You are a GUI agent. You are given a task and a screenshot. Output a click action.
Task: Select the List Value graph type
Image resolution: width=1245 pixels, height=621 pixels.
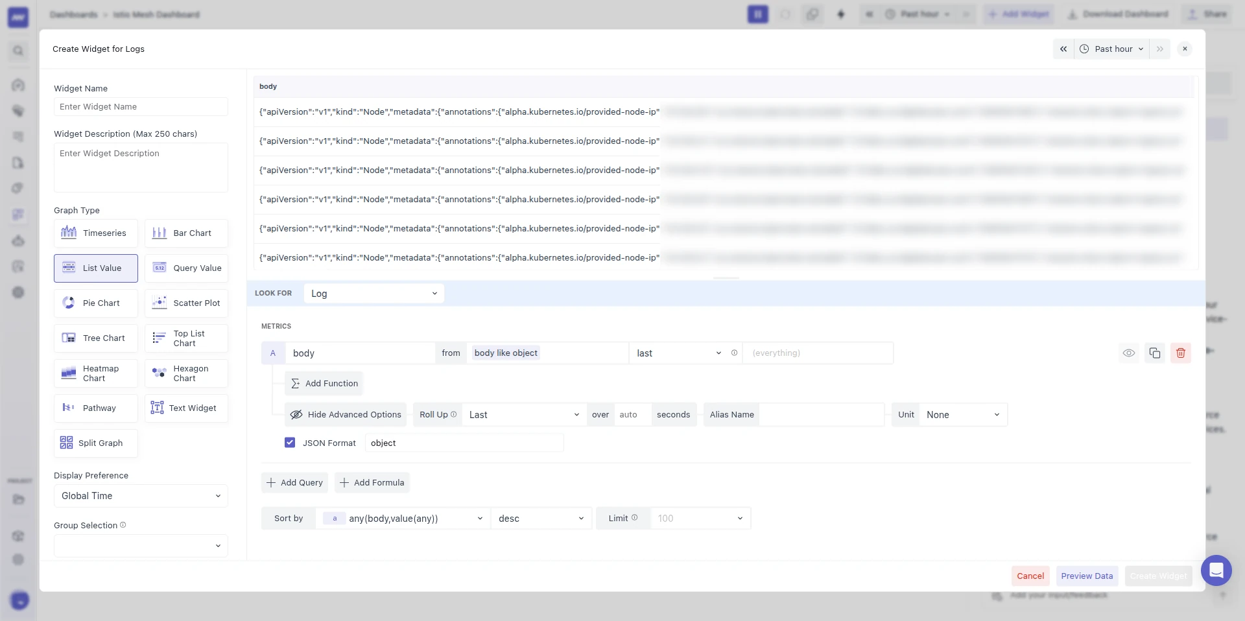pos(96,268)
